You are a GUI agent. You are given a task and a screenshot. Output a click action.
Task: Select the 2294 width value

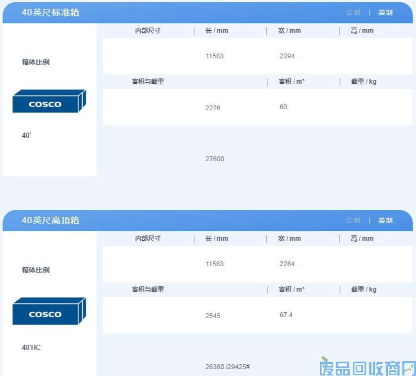287,56
